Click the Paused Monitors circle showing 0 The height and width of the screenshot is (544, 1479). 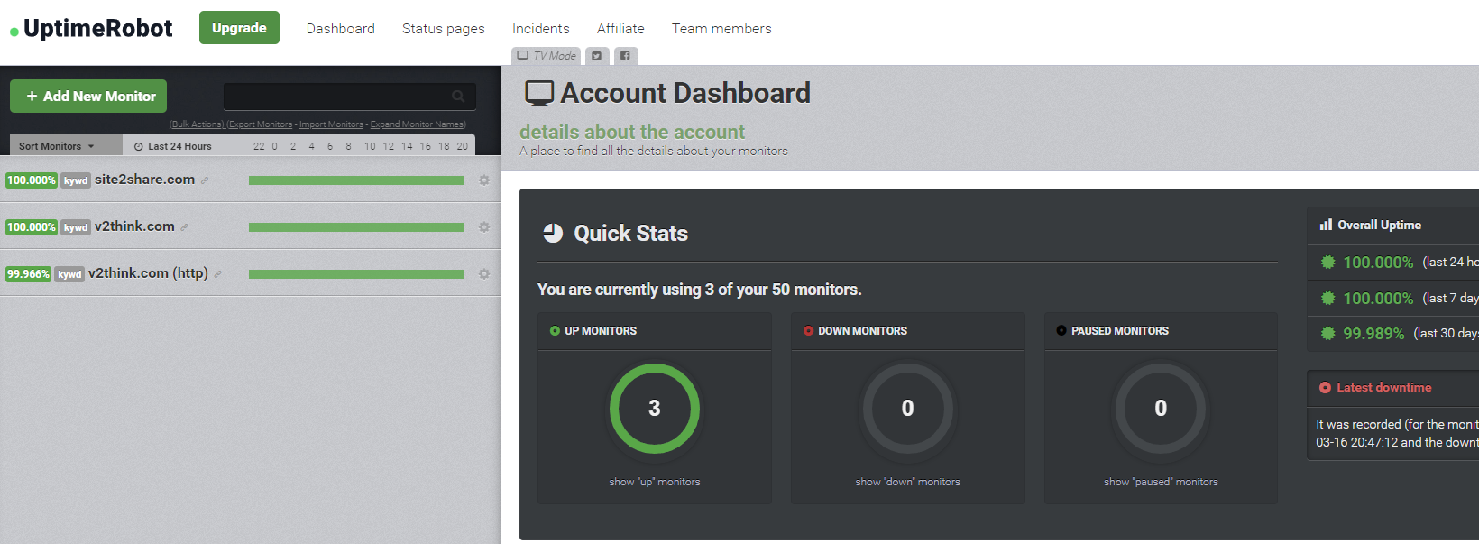tap(1161, 409)
